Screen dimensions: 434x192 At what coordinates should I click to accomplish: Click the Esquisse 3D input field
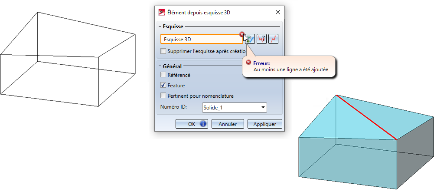point(201,39)
